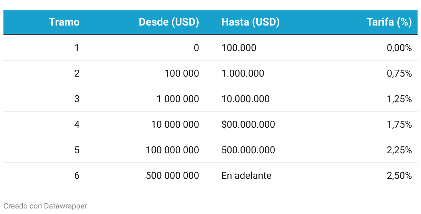The width and height of the screenshot is (421, 214).
Task: Select the 500.000.000 Hasta cell
Action: (x=248, y=150)
